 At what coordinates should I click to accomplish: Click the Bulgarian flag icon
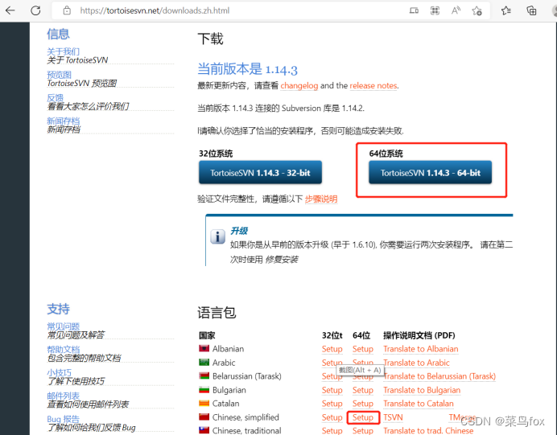pyautogui.click(x=204, y=390)
